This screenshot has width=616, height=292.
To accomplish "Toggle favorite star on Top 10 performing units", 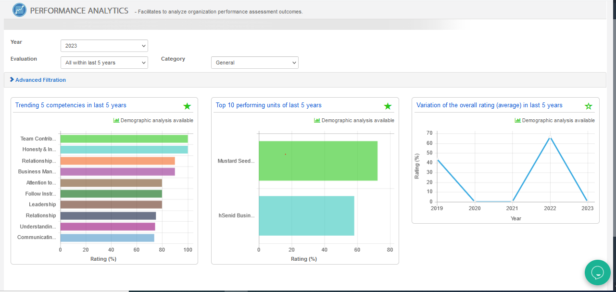I will click(388, 106).
